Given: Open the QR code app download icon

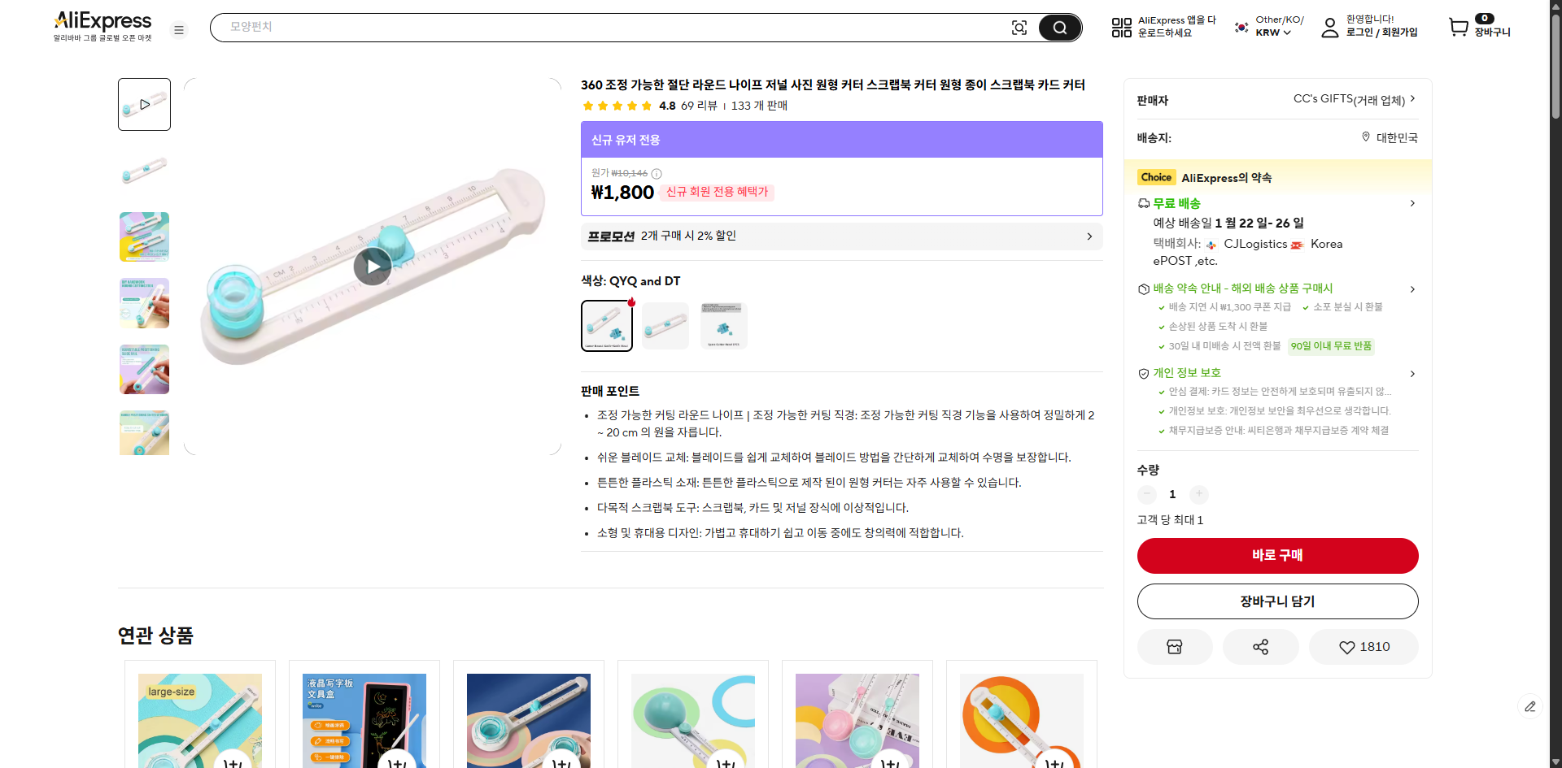Looking at the screenshot, I should tap(1120, 27).
